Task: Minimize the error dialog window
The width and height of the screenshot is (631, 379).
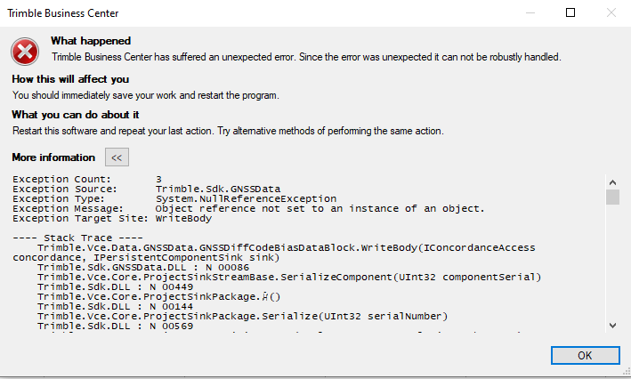Action: pos(530,13)
